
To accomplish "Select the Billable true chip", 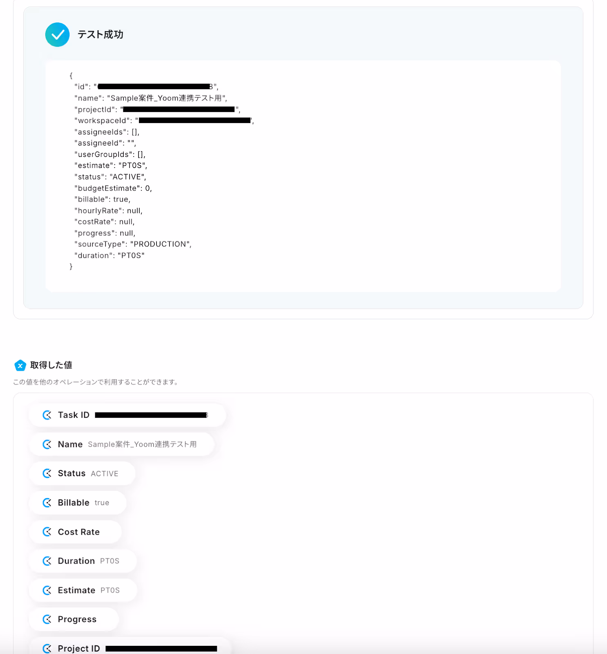I will (x=78, y=503).
